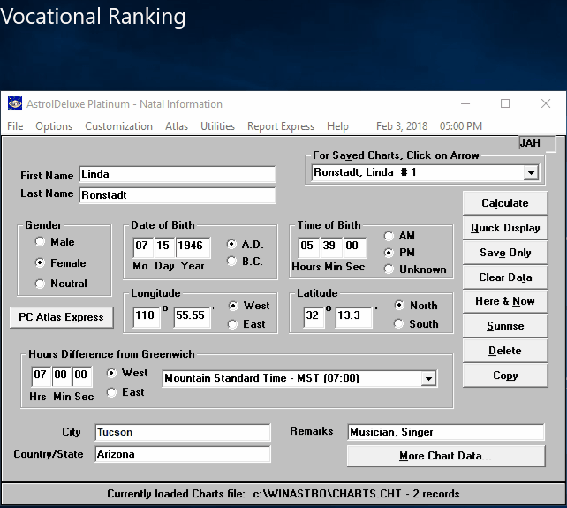Click the latitude minutes field 13.3

(353, 317)
